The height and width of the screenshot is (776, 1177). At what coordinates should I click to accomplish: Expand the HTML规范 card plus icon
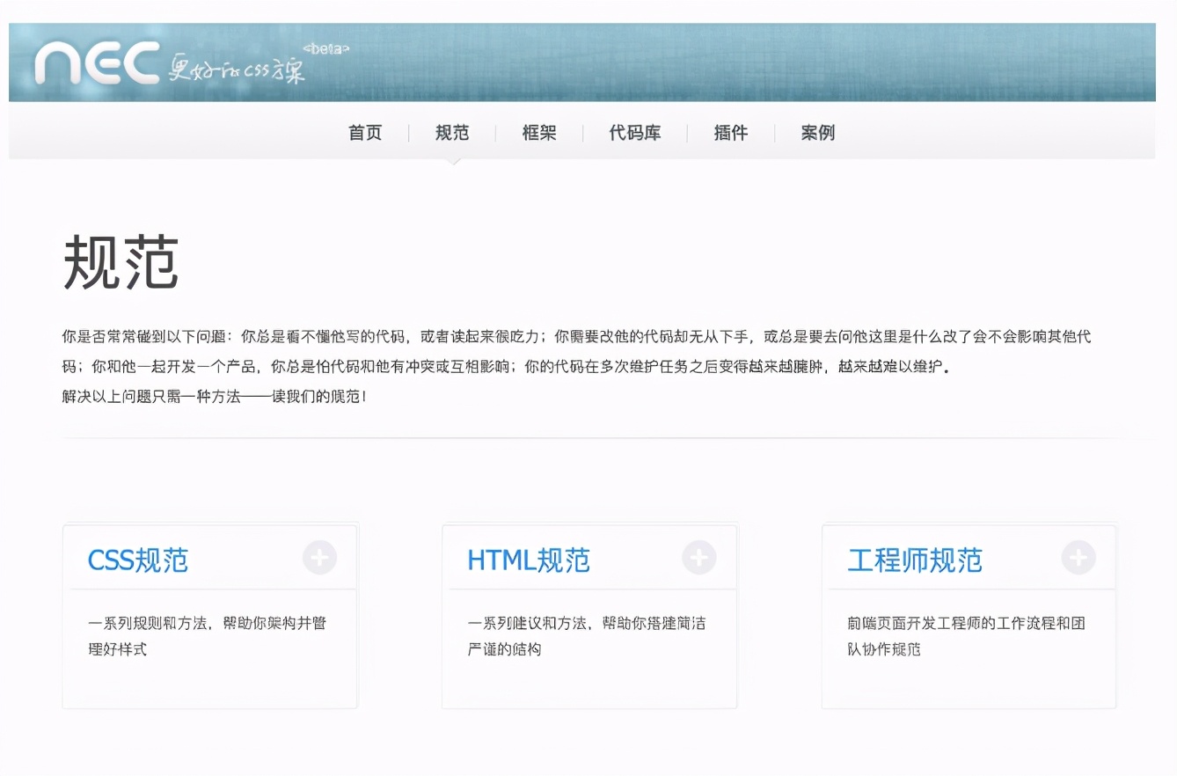coord(699,558)
